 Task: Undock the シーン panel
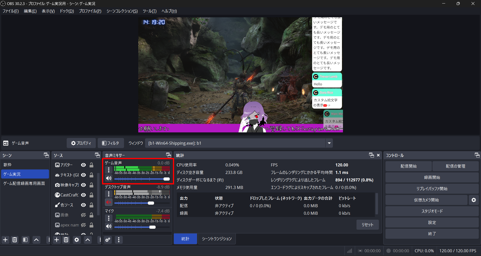coord(46,155)
